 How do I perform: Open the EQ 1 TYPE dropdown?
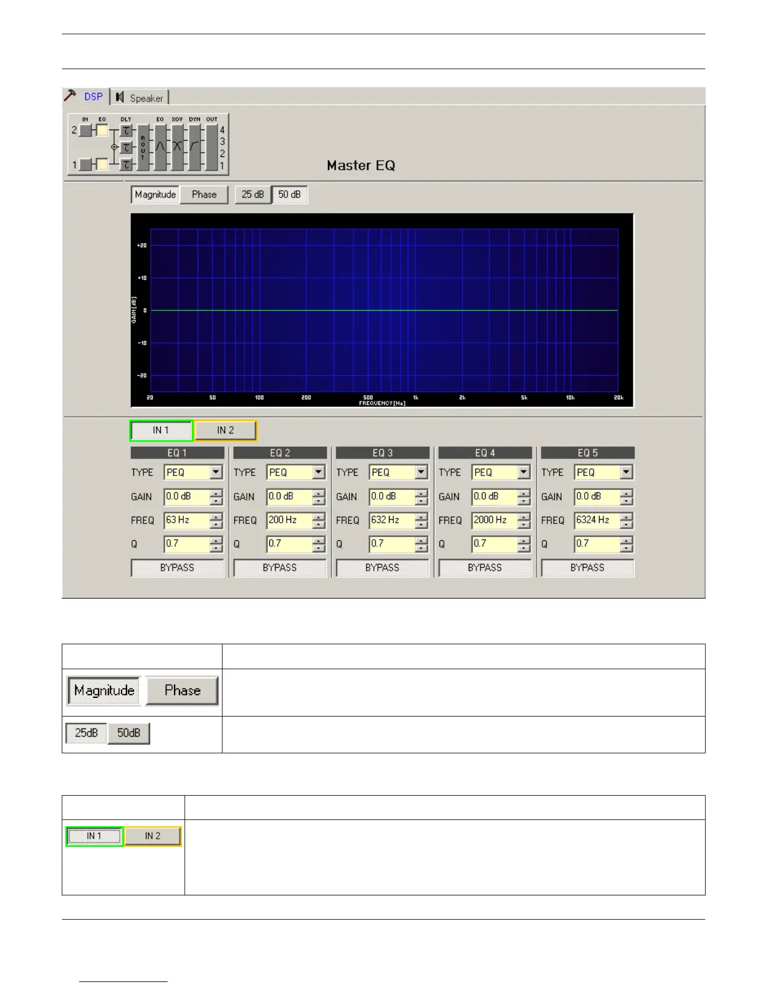click(216, 472)
